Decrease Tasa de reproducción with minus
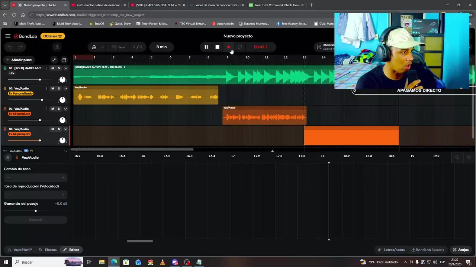476x267 pixels. click(8, 195)
